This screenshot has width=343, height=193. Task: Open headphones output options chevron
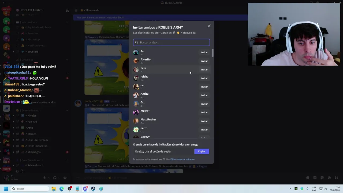[x=59, y=178]
